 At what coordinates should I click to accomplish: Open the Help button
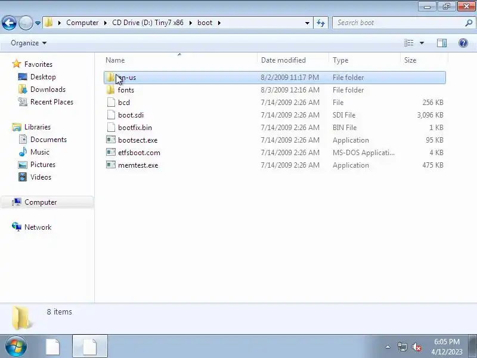pyautogui.click(x=463, y=43)
